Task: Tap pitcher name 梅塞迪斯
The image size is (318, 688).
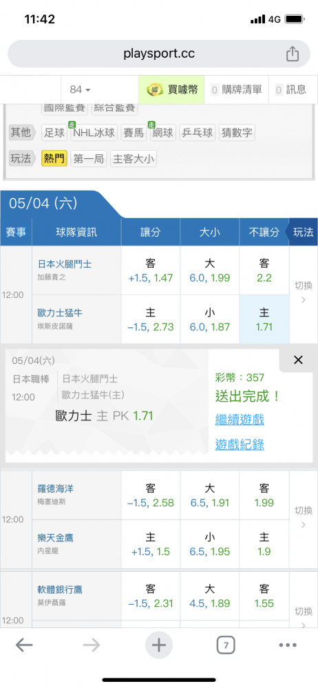Action: [52, 502]
